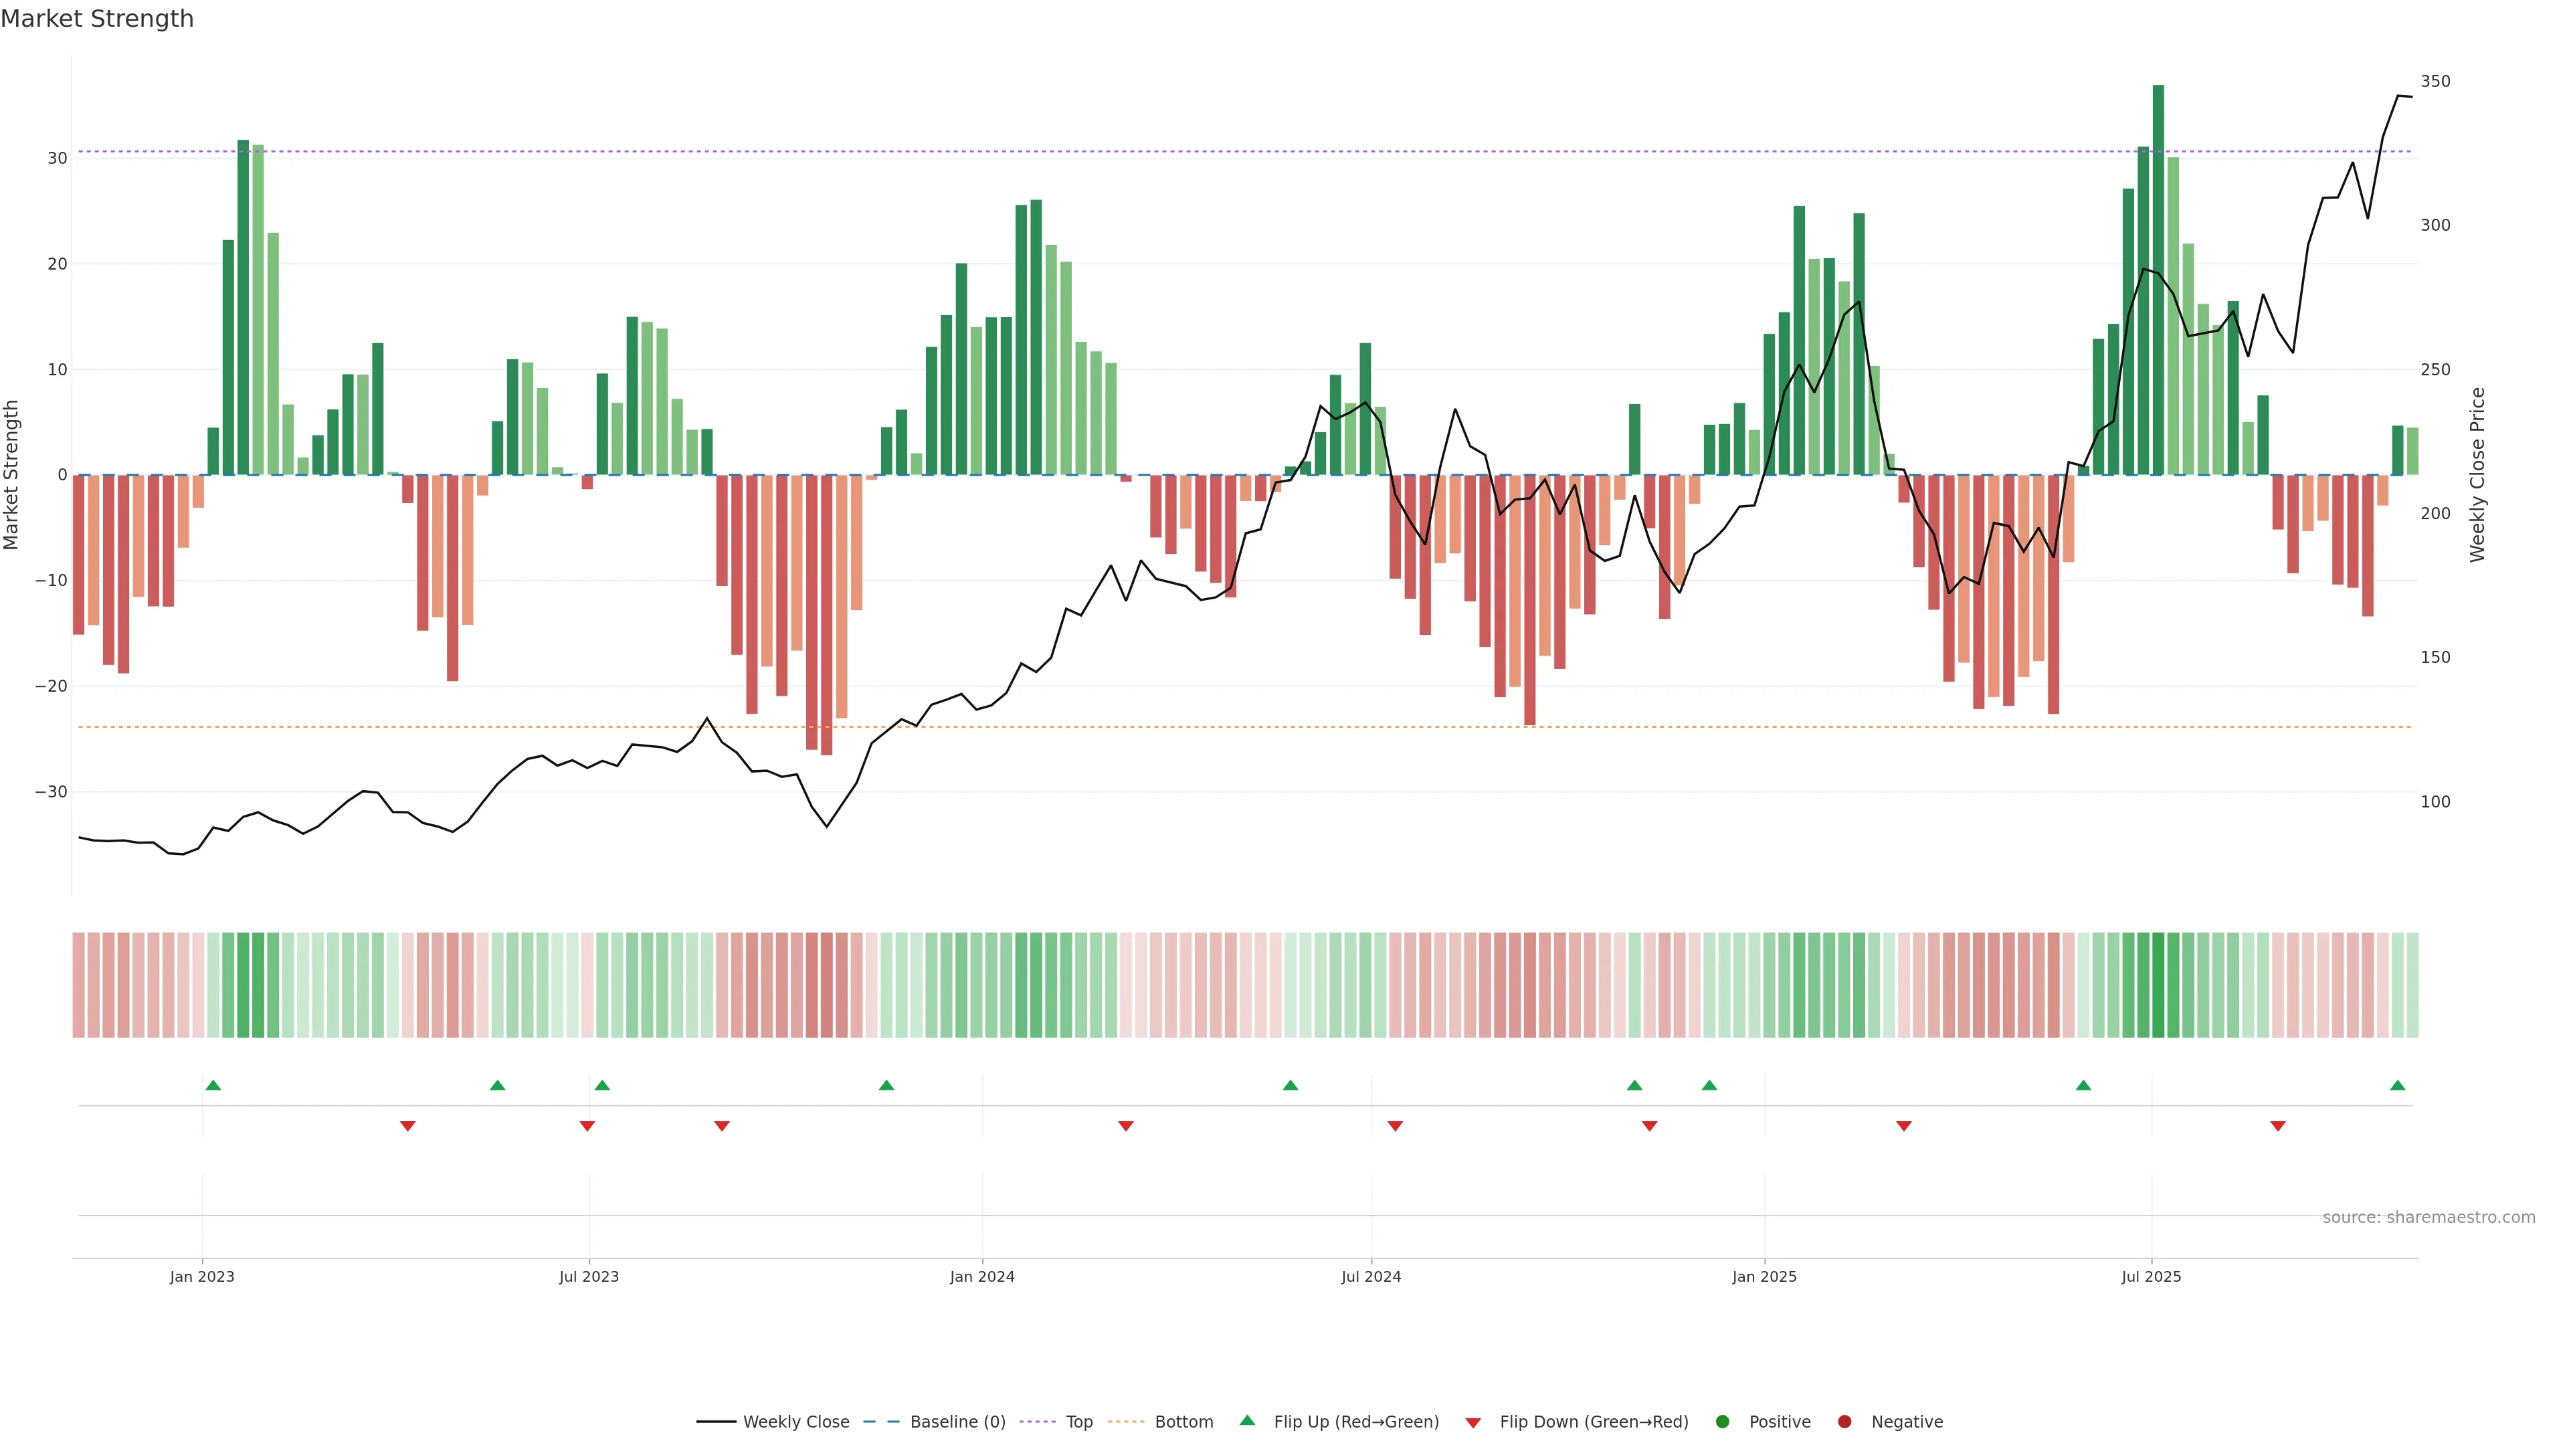Screen dimensions: 2569x1445
Task: Click the Weekly Close Price axis title
Action: click(2478, 475)
